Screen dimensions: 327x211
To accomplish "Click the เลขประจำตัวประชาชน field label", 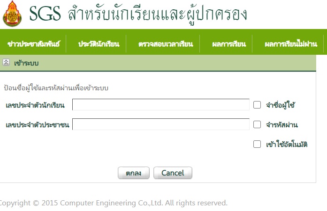I will coord(38,125).
